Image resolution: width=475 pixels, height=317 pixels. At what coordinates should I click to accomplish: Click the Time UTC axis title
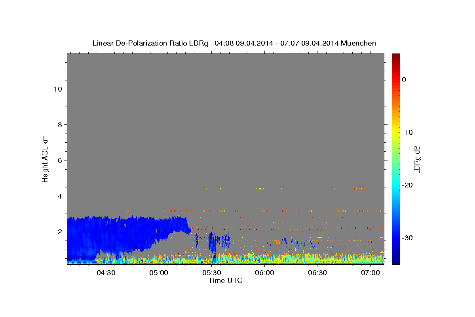pyautogui.click(x=225, y=281)
